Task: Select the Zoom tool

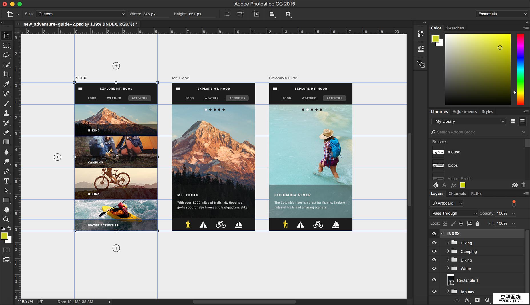Action: (x=7, y=219)
